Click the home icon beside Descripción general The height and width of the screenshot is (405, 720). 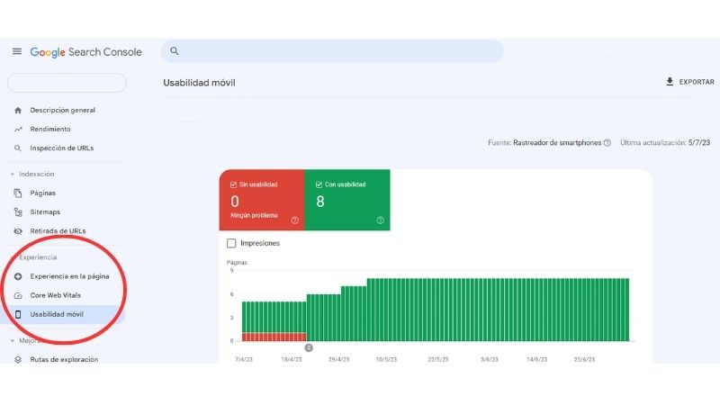click(x=18, y=110)
